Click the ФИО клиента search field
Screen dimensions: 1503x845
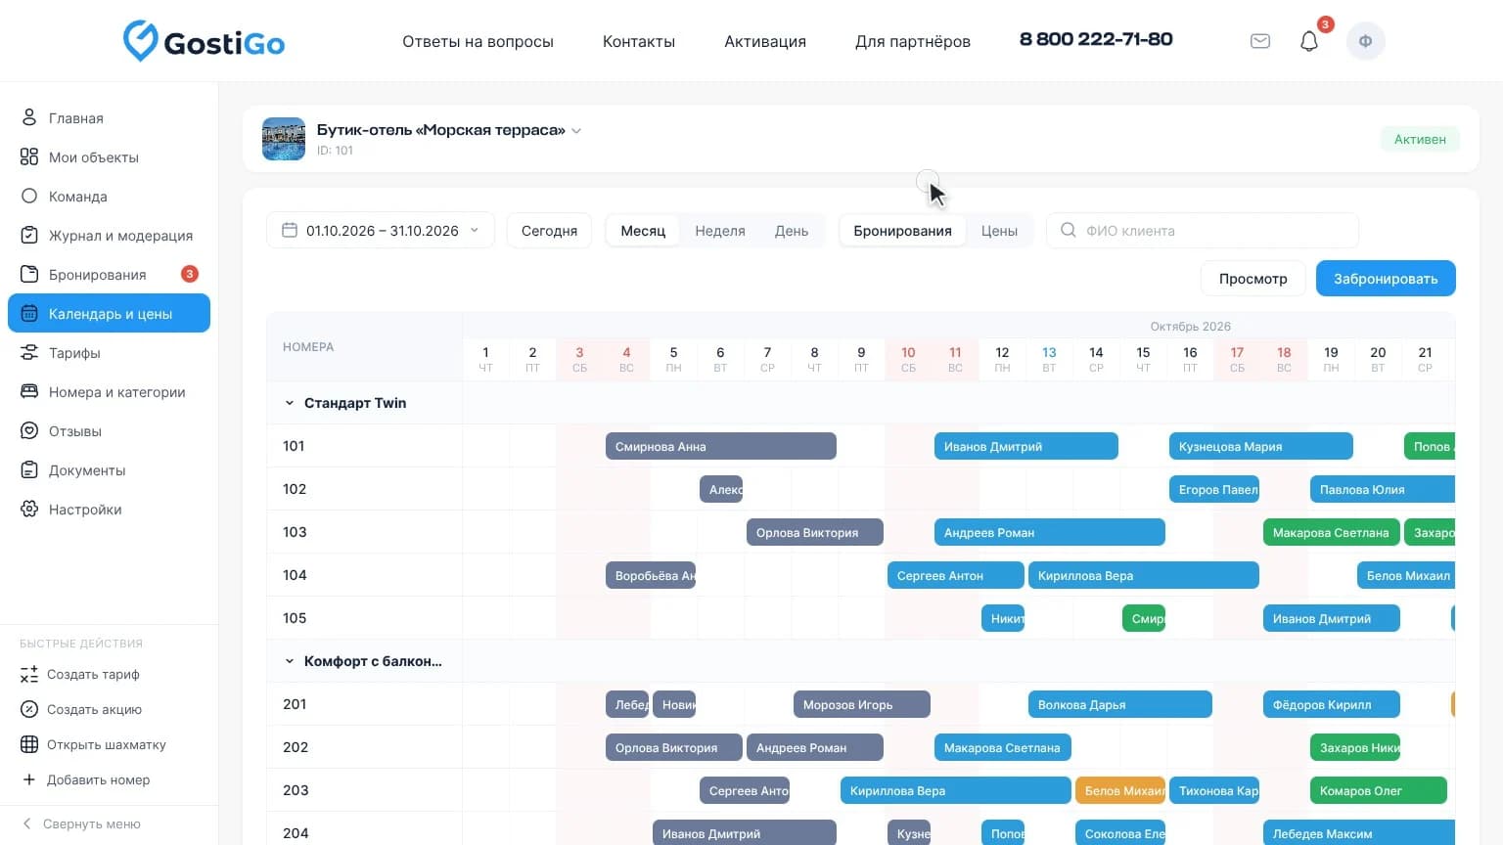pyautogui.click(x=1203, y=231)
